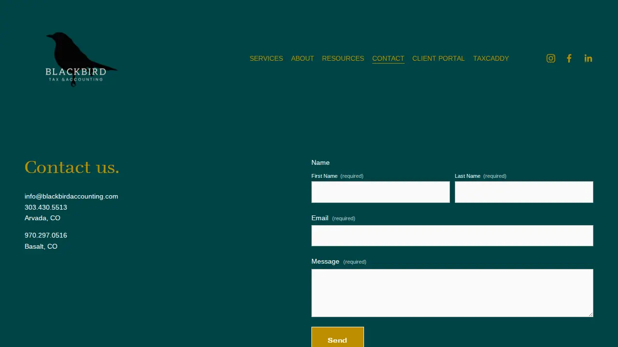
Task: Click the "Contact us." heading
Action: click(72, 167)
